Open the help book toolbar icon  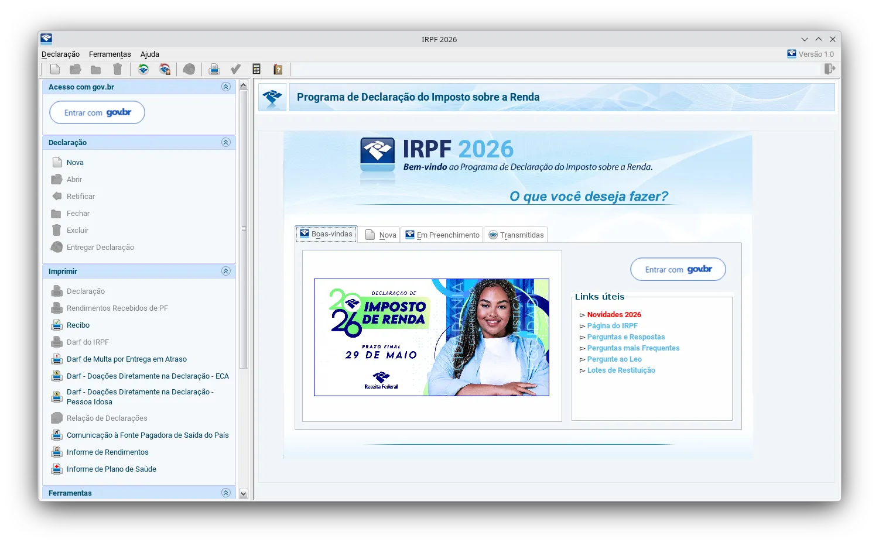[278, 69]
